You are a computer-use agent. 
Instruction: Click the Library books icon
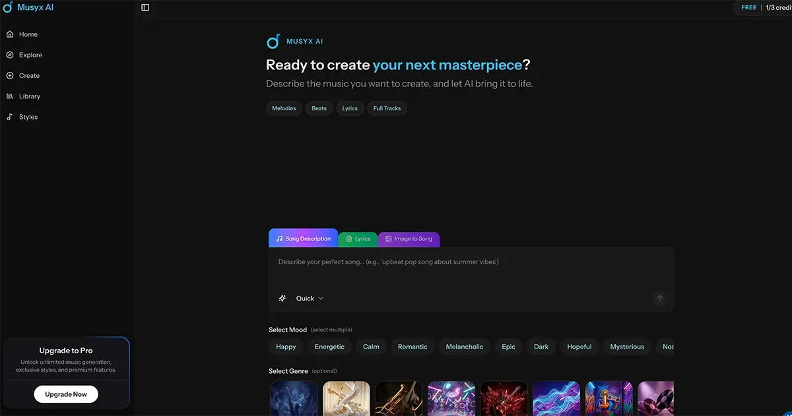pyautogui.click(x=10, y=96)
